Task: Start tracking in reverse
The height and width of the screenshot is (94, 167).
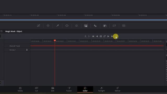Action: [97, 36]
